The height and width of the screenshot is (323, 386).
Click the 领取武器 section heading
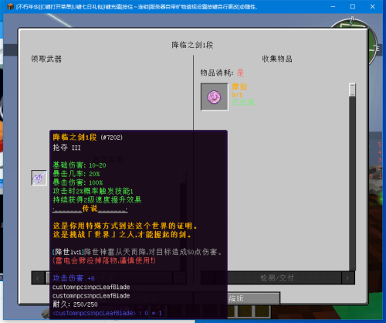click(46, 59)
